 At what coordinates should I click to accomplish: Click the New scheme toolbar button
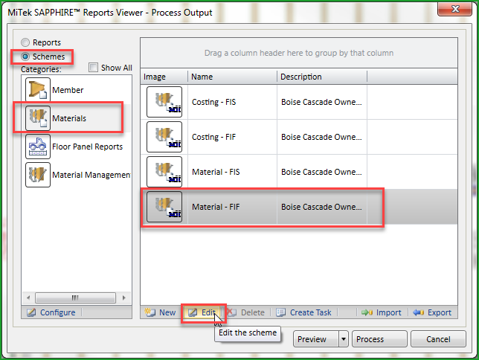[x=161, y=312]
